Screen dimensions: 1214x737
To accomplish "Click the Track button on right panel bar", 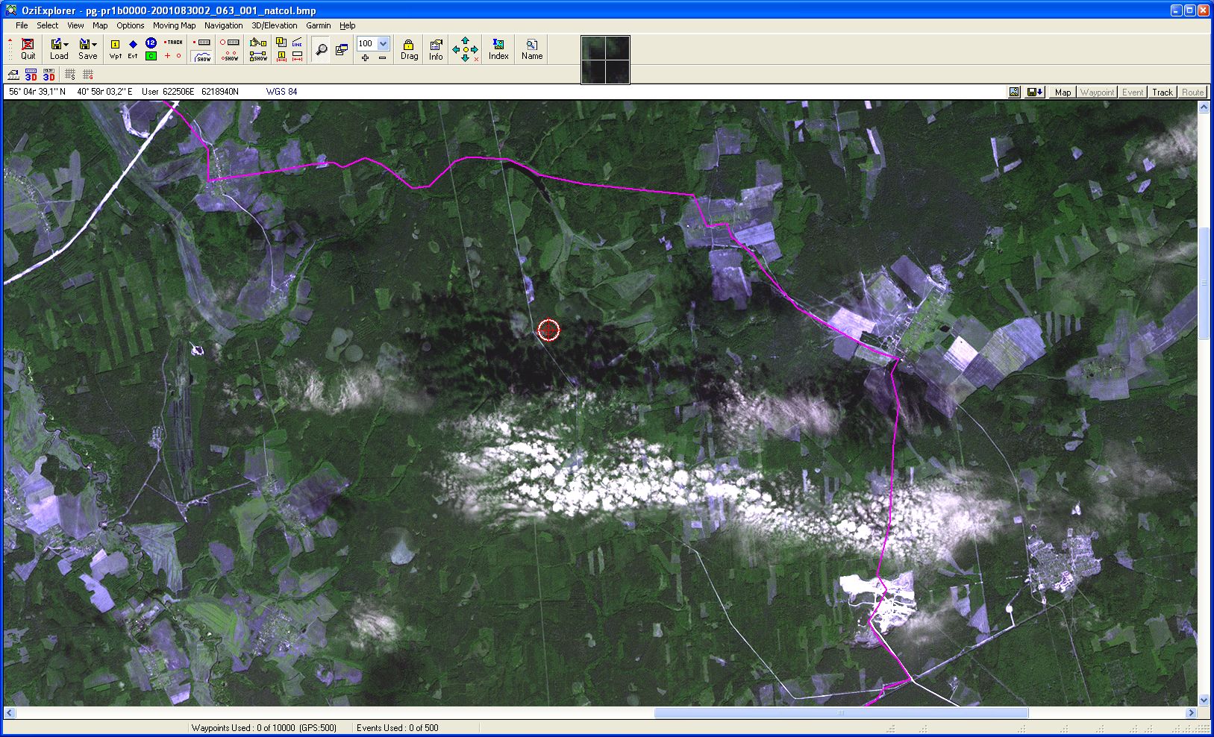I will 1162,92.
